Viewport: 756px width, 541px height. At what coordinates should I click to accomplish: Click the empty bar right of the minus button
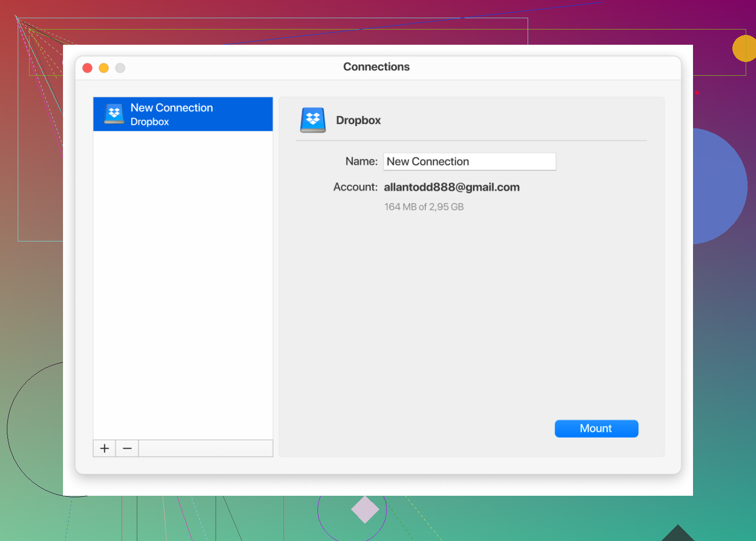click(x=205, y=448)
